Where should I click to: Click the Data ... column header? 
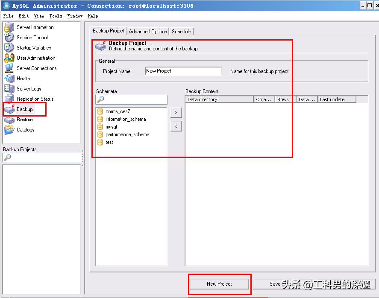click(307, 99)
